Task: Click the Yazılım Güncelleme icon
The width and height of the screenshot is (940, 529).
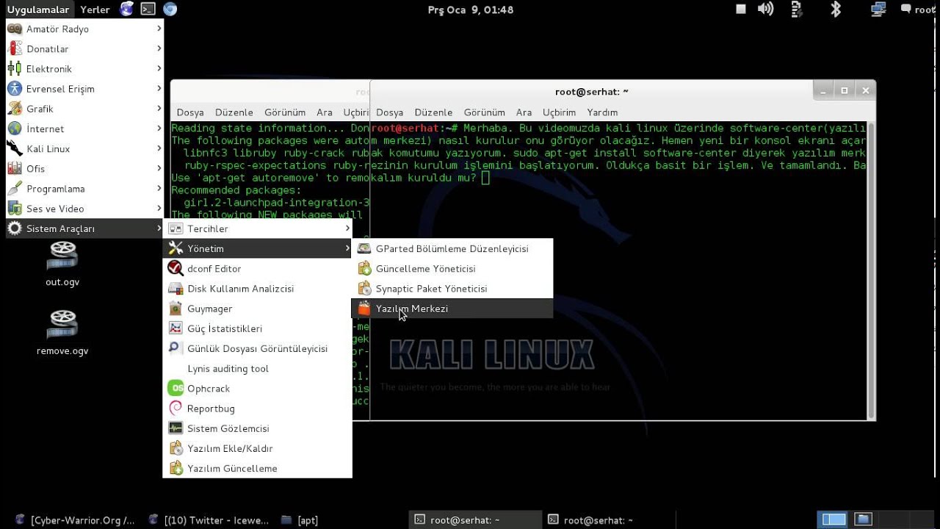Action: 176,468
